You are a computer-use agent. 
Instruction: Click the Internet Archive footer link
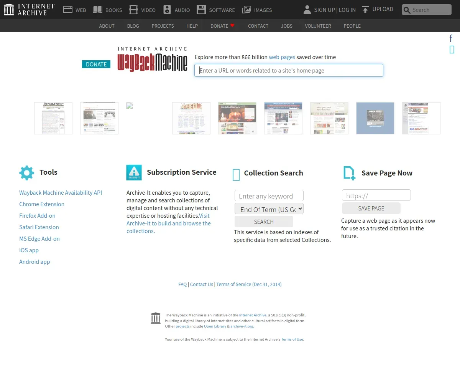tap(253, 315)
